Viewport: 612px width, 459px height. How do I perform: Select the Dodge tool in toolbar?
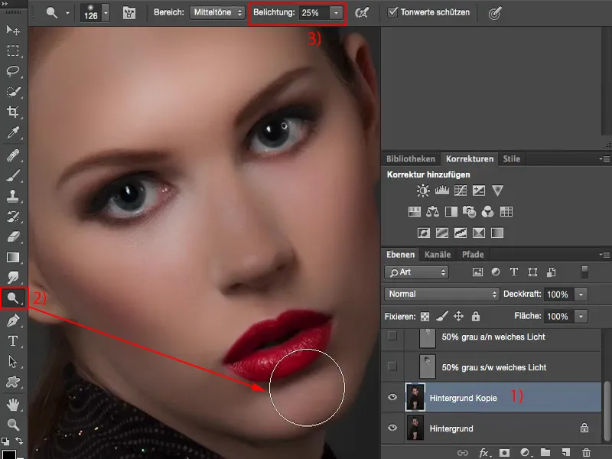(x=13, y=298)
